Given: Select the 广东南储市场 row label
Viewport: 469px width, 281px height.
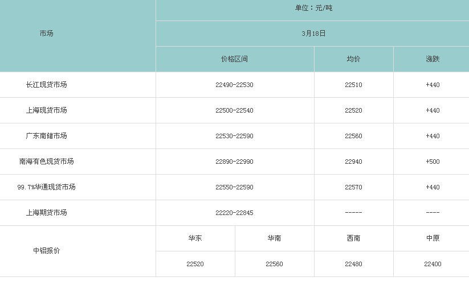Looking at the screenshot, I should 47,136.
